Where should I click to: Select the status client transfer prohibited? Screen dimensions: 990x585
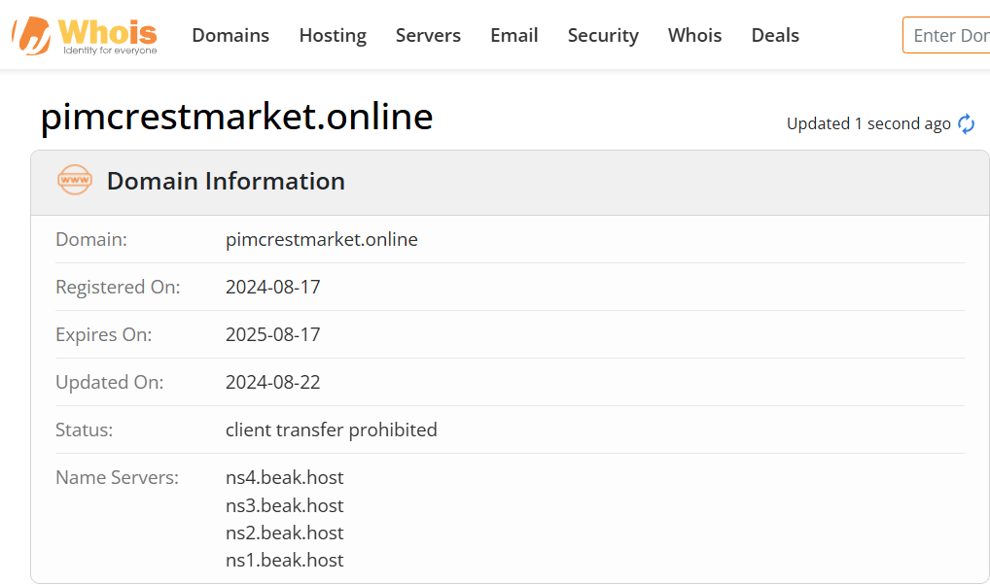(331, 430)
